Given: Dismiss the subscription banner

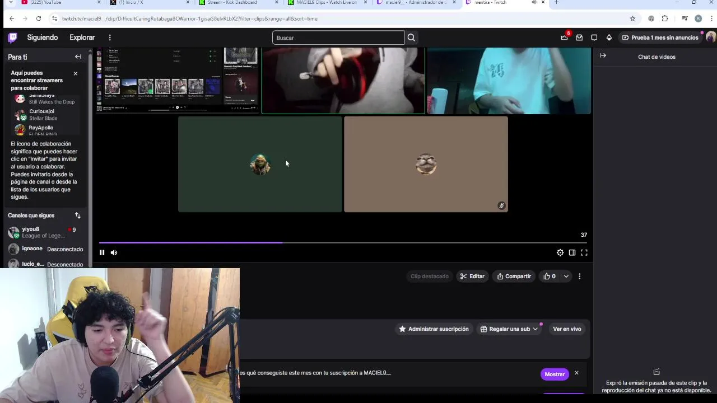Looking at the screenshot, I should (x=576, y=373).
